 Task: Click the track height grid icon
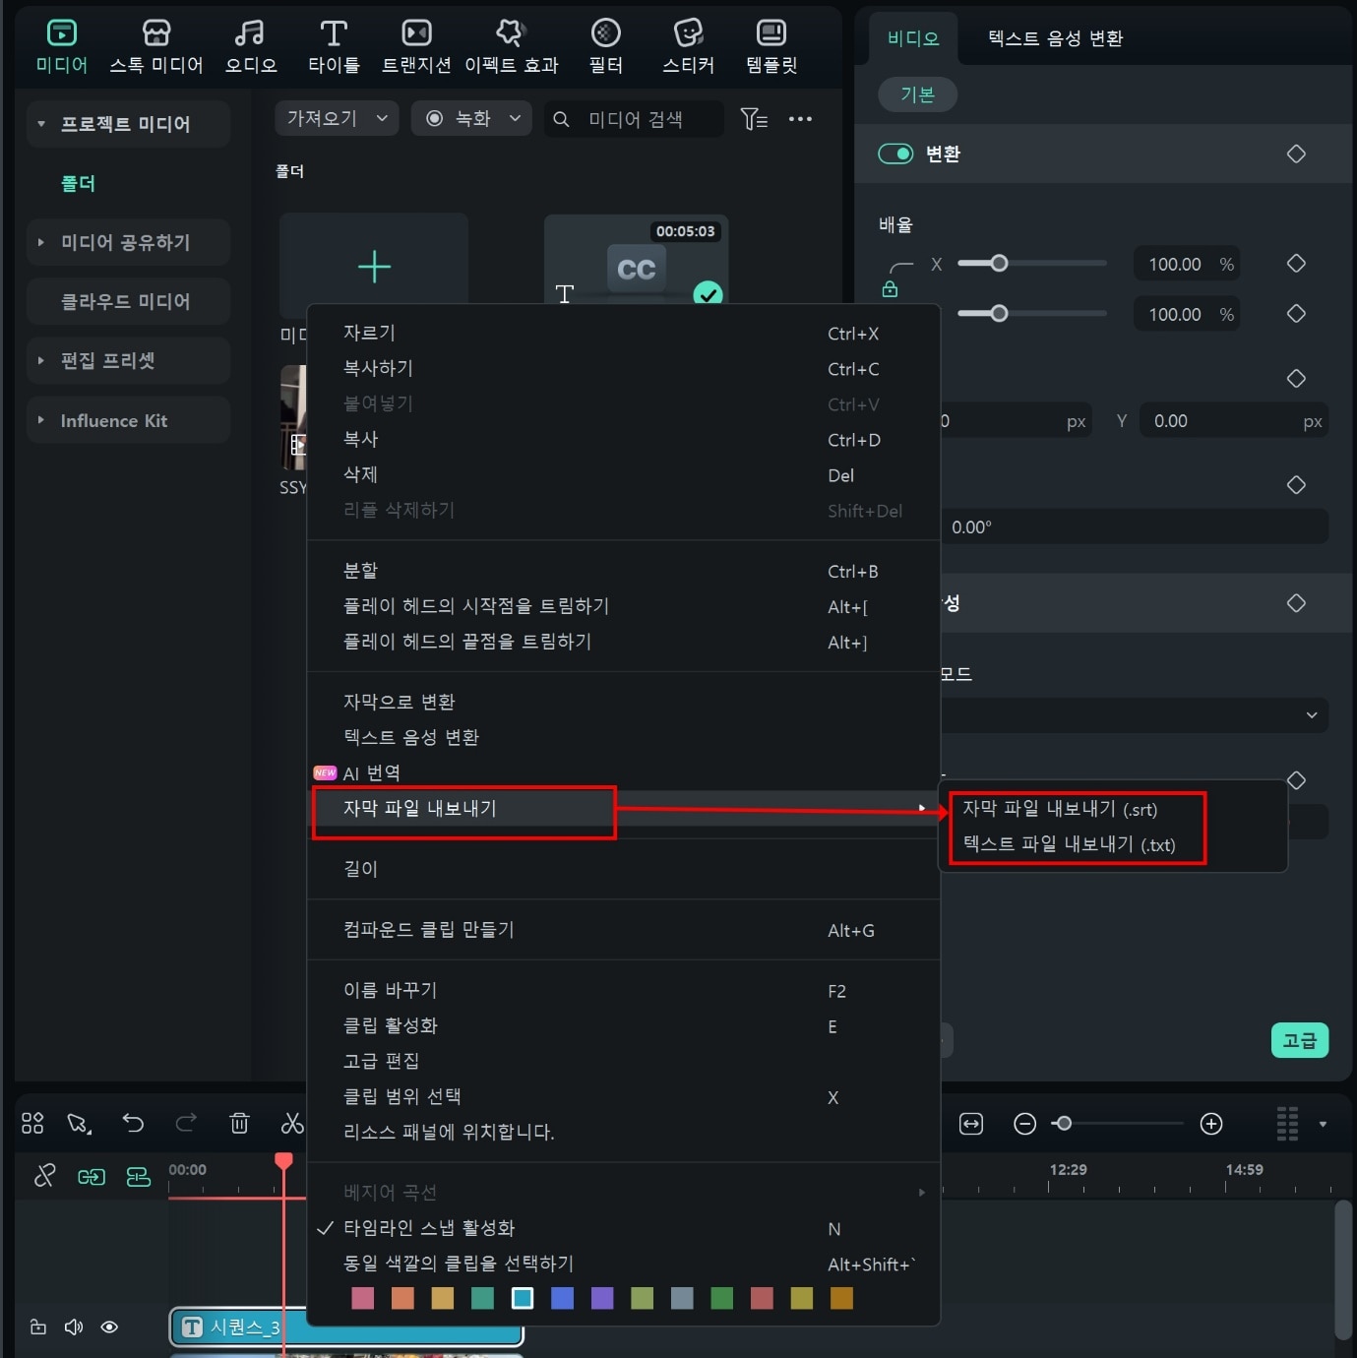[1287, 1124]
